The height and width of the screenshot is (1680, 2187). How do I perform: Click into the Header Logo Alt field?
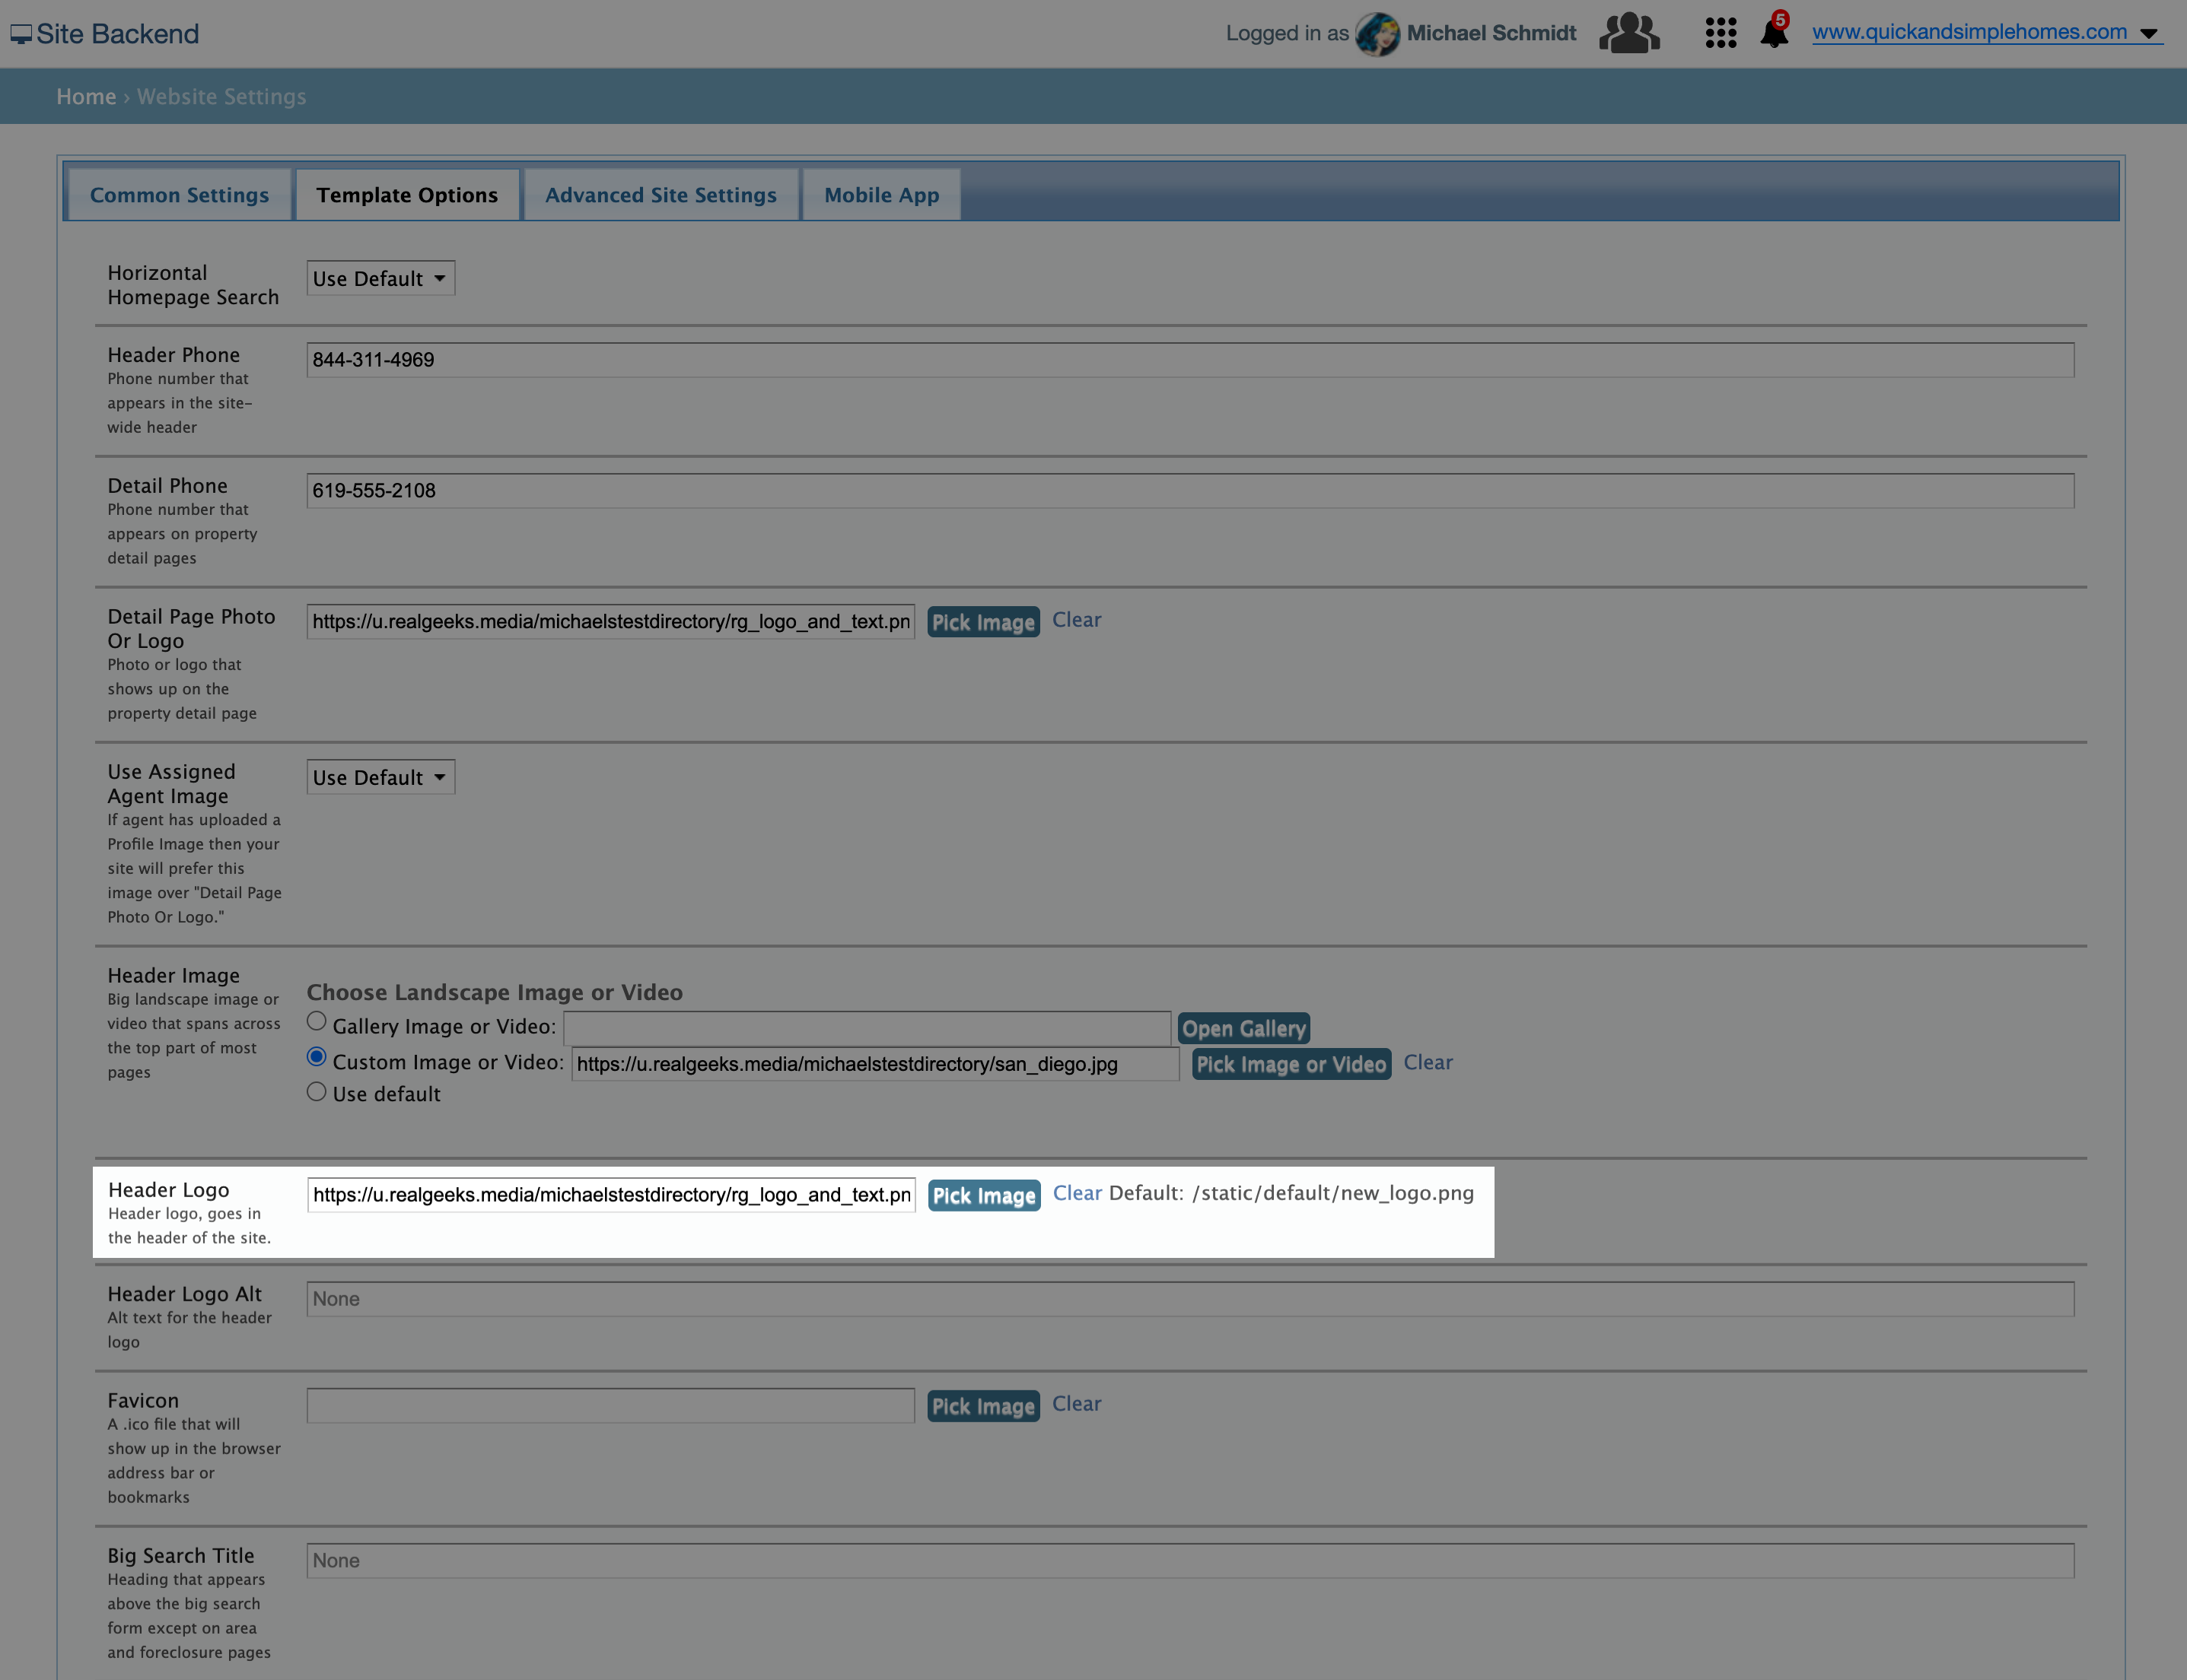(1189, 1299)
